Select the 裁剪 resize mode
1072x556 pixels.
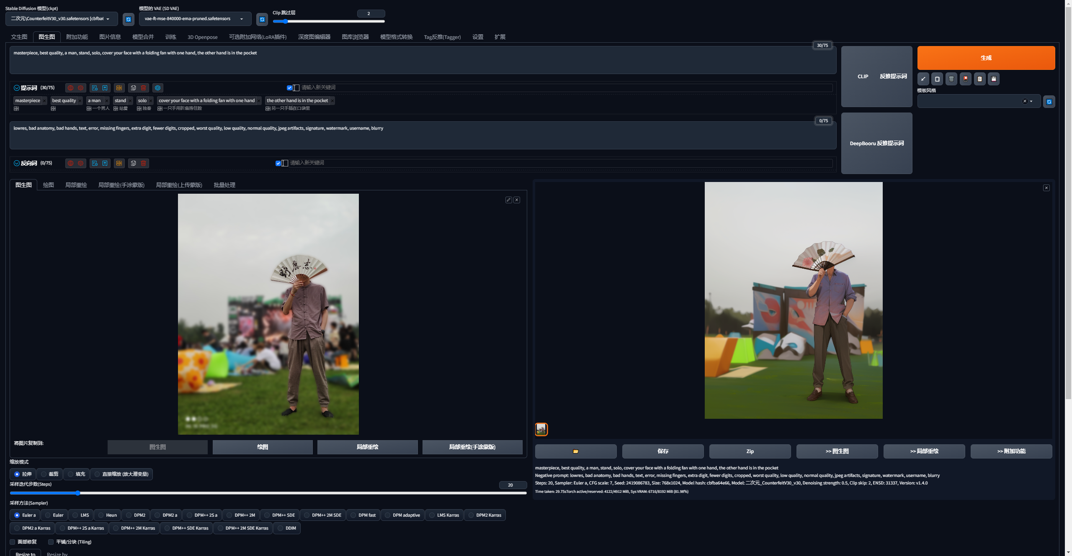click(44, 474)
